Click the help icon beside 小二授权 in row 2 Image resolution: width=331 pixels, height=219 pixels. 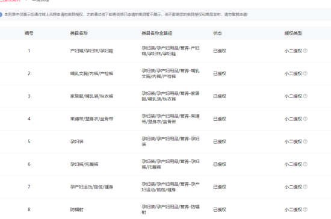click(x=305, y=73)
